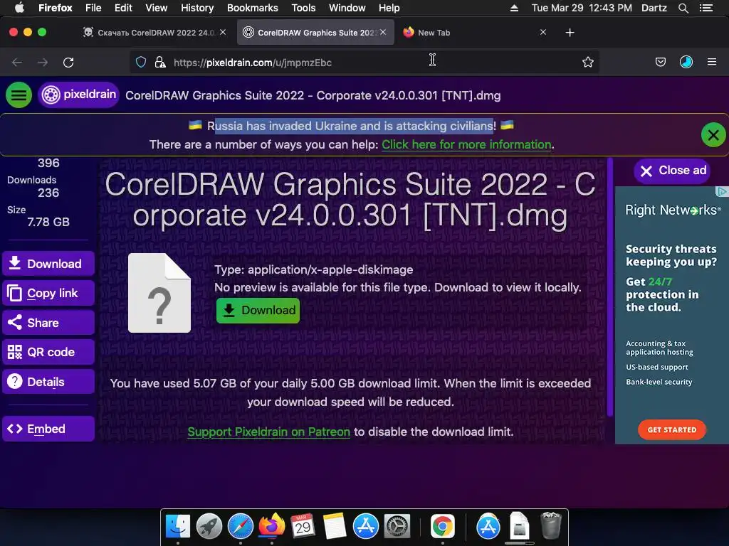
Task: Click the file name header text
Action: (x=313, y=96)
